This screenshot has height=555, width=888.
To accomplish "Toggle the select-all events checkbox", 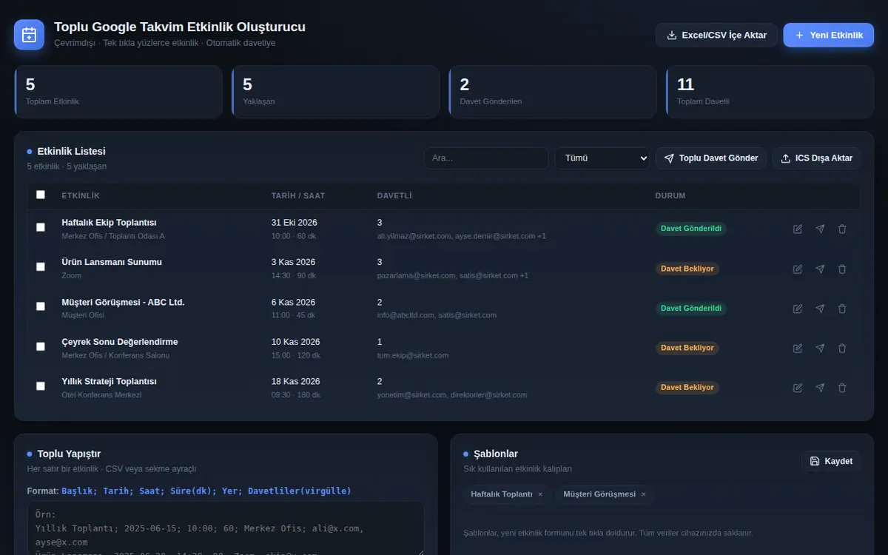I will [41, 195].
